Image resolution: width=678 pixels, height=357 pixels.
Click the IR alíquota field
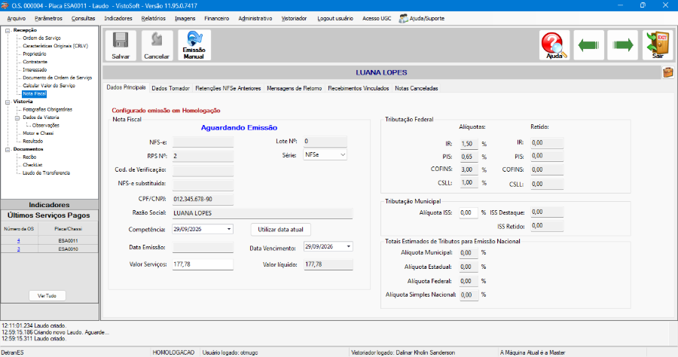(x=469, y=144)
